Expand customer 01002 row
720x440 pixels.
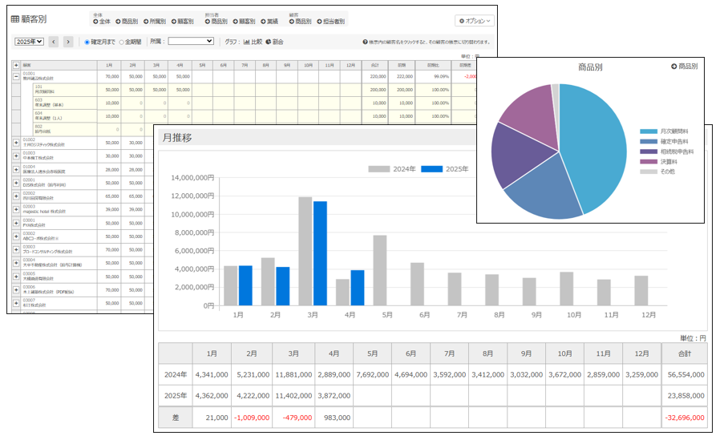pyautogui.click(x=16, y=142)
